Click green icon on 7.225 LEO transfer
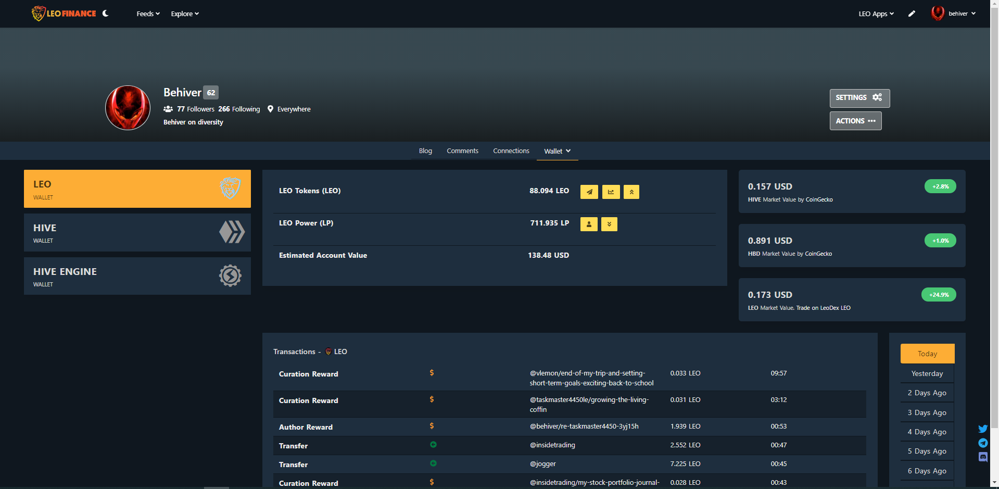 click(433, 463)
